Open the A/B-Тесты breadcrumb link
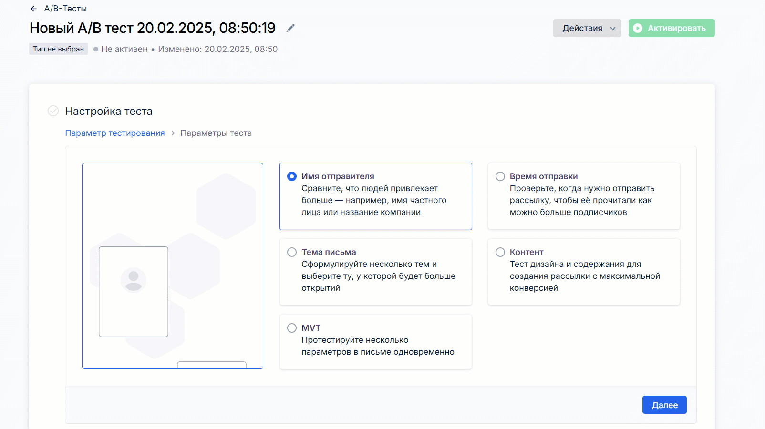Image resolution: width=765 pixels, height=429 pixels. 65,9
